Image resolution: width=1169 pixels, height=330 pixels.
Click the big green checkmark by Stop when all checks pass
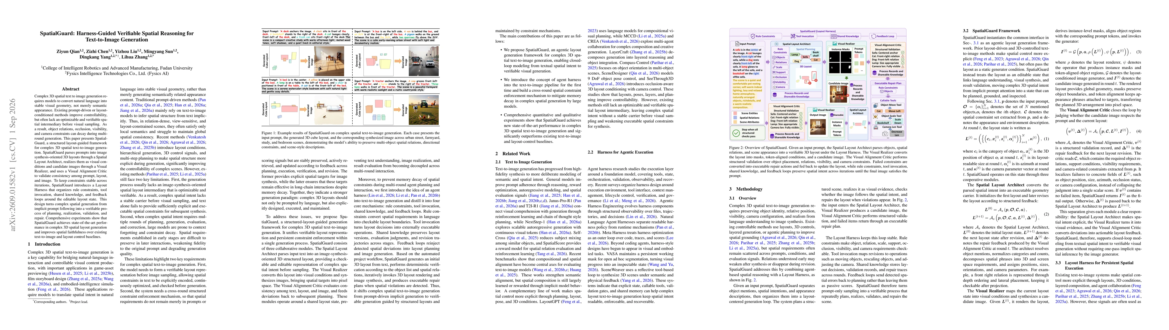(x=736, y=134)
